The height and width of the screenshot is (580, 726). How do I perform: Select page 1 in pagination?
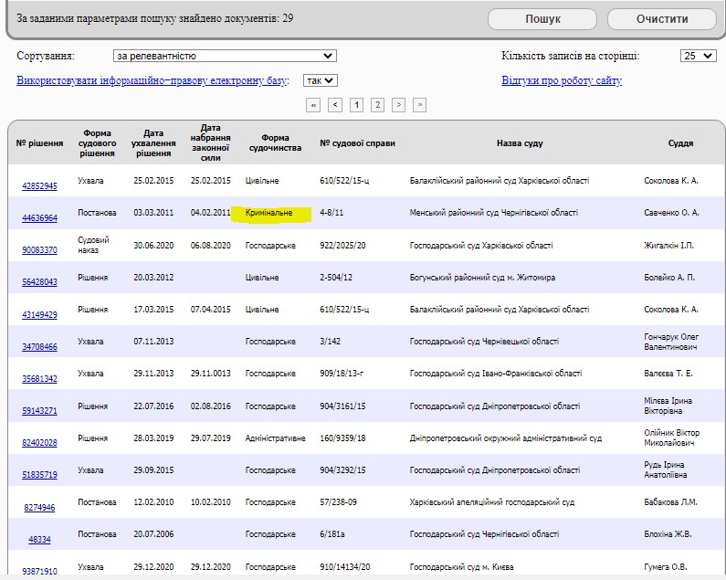(356, 105)
